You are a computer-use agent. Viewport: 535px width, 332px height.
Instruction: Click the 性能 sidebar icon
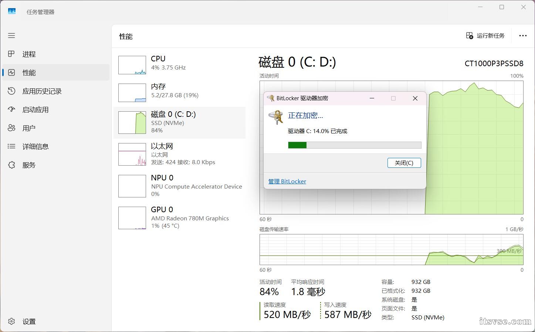[x=11, y=72]
